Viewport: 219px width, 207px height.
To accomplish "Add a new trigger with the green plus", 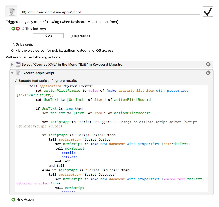I will (x=13, y=29).
